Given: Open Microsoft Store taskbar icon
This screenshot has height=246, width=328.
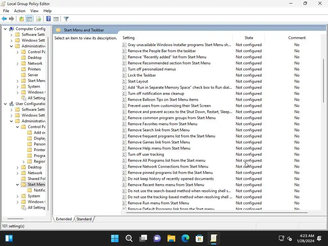Looking at the screenshot, I should 199,238.
